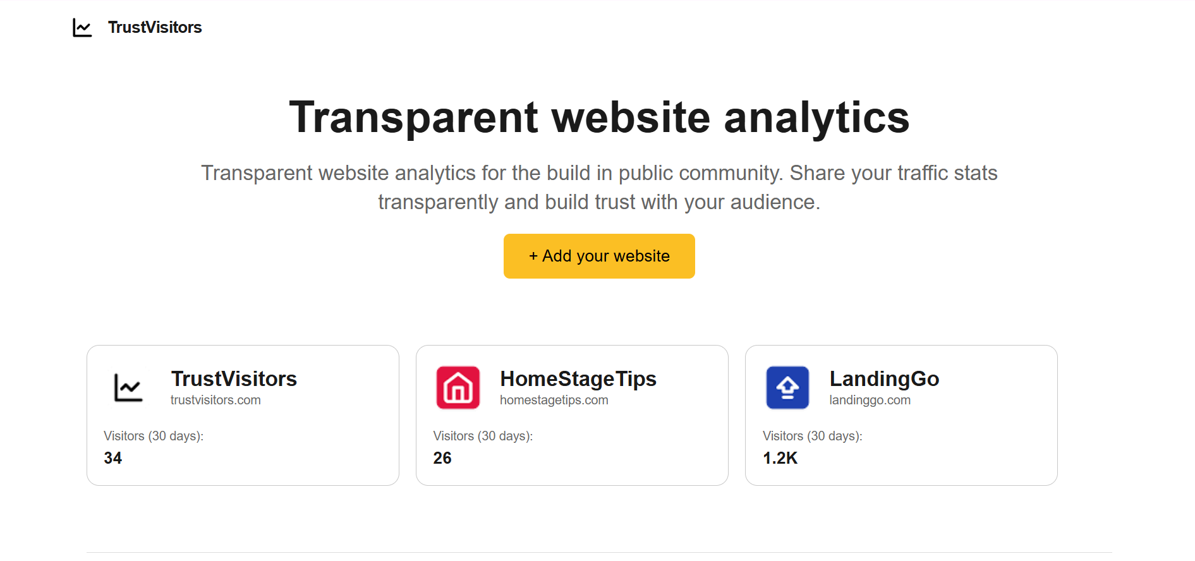This screenshot has height=561, width=1195.
Task: Click the 1.2K visitor count on LandingGo
Action: point(780,458)
